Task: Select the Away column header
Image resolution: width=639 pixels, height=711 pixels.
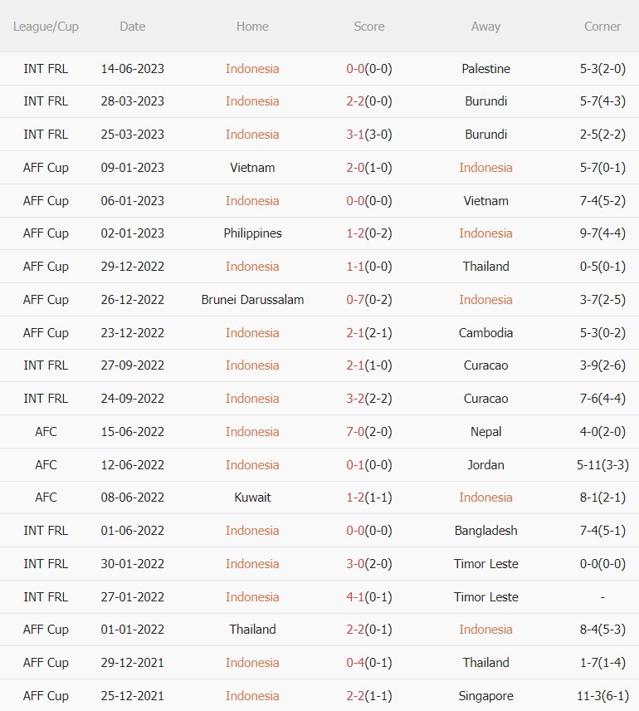Action: click(x=485, y=27)
